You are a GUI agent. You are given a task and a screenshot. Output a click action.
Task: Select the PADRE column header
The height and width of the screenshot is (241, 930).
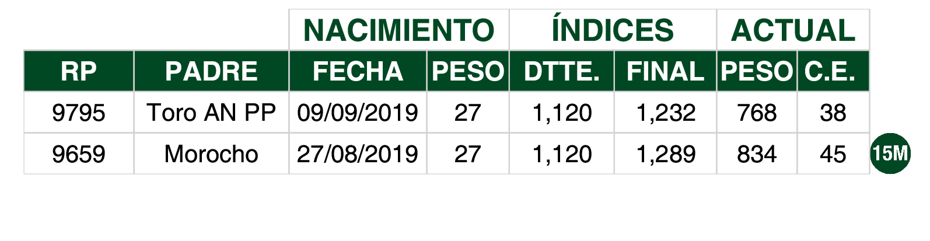pyautogui.click(x=211, y=71)
